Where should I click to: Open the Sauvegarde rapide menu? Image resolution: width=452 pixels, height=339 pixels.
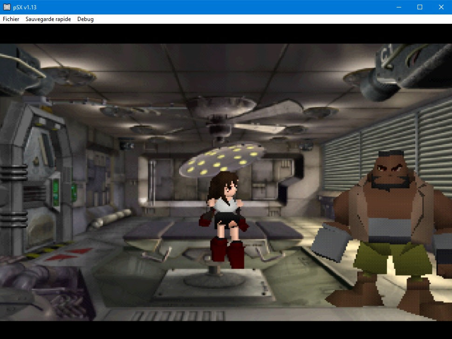[48, 19]
